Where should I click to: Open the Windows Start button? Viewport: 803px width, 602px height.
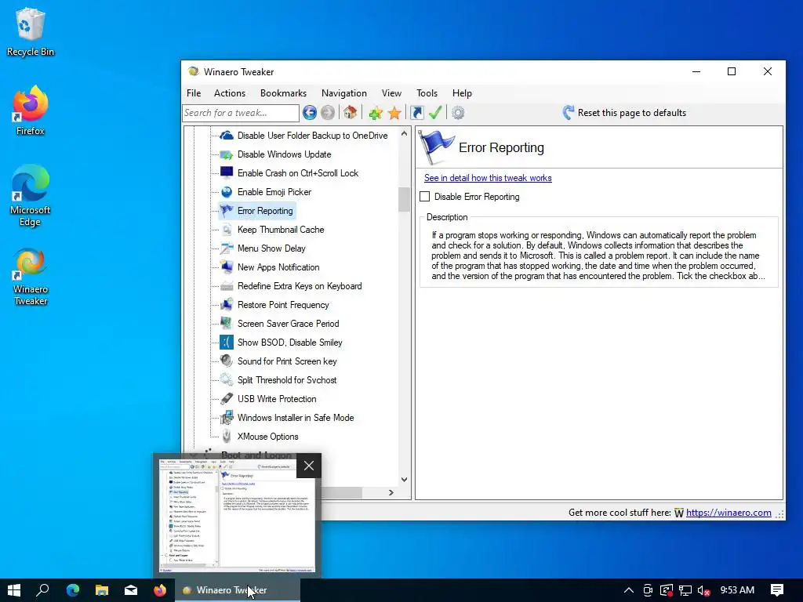(14, 590)
